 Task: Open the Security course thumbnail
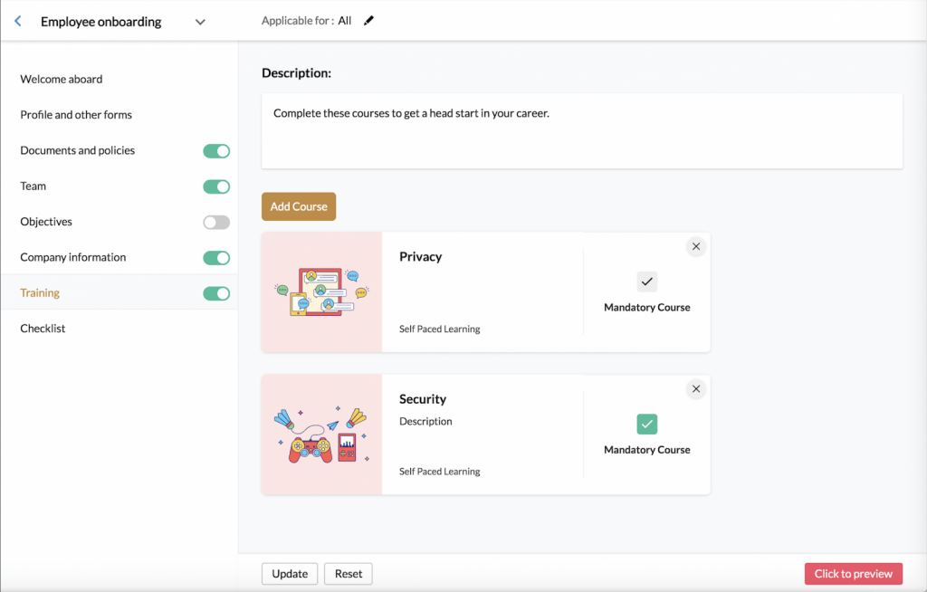[x=321, y=434]
